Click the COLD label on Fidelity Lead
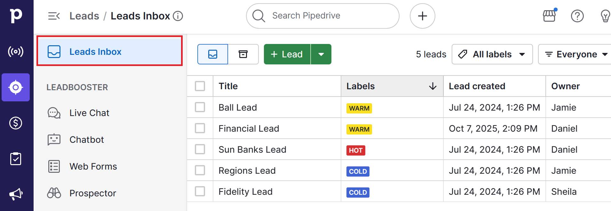 tap(358, 193)
